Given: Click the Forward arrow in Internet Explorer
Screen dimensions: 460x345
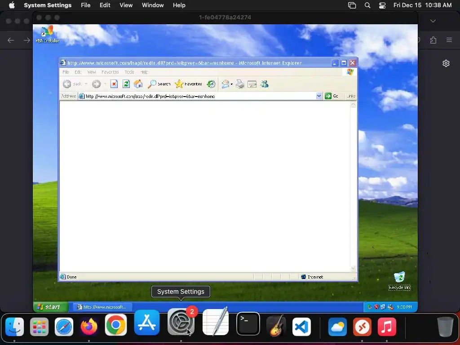Looking at the screenshot, I should click(96, 84).
